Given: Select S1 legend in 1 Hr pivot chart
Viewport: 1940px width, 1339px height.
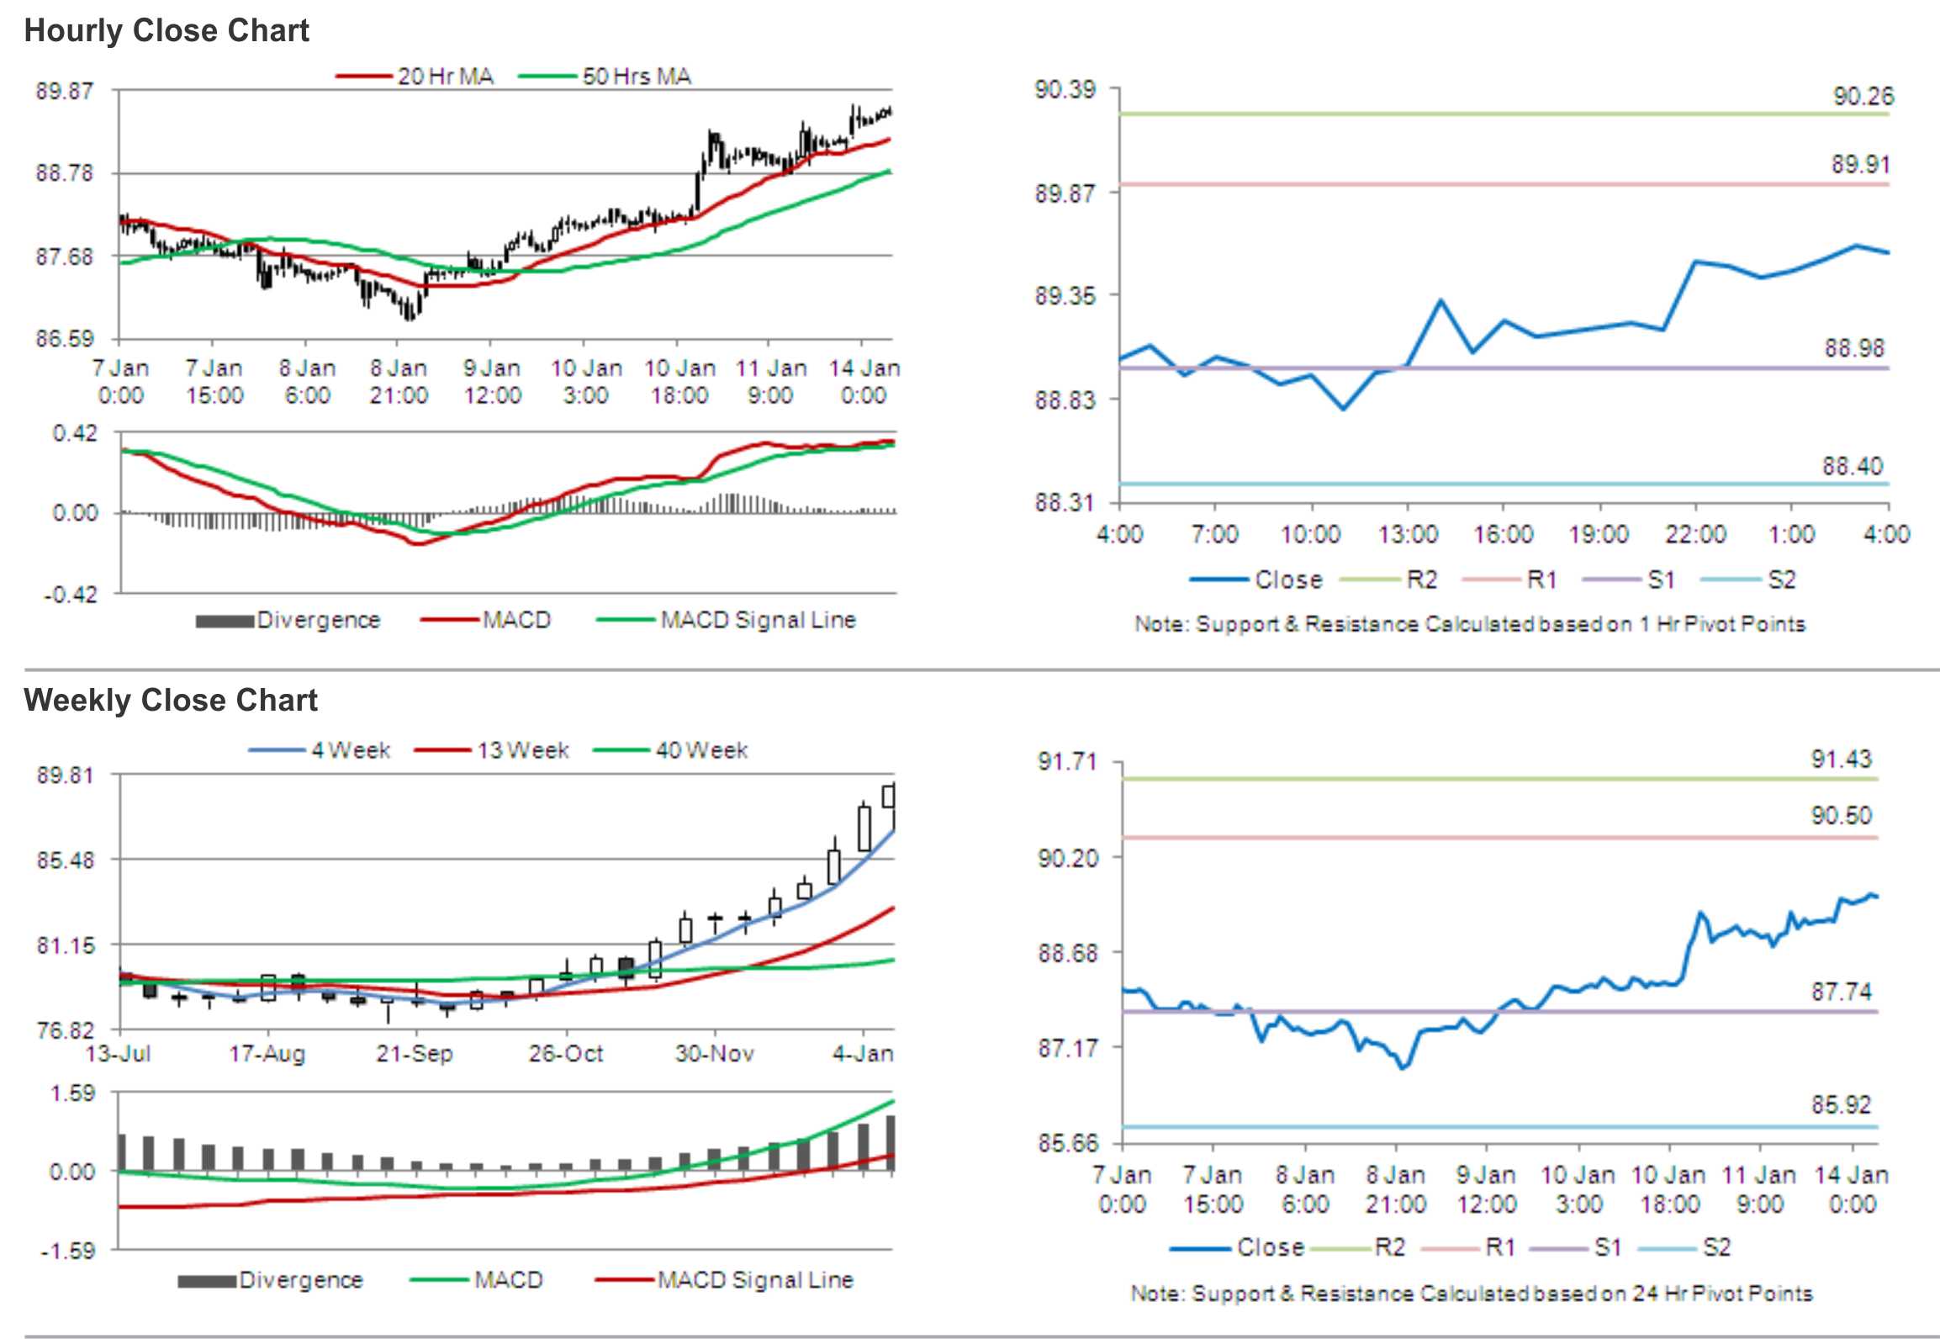Looking at the screenshot, I should pyautogui.click(x=1629, y=580).
